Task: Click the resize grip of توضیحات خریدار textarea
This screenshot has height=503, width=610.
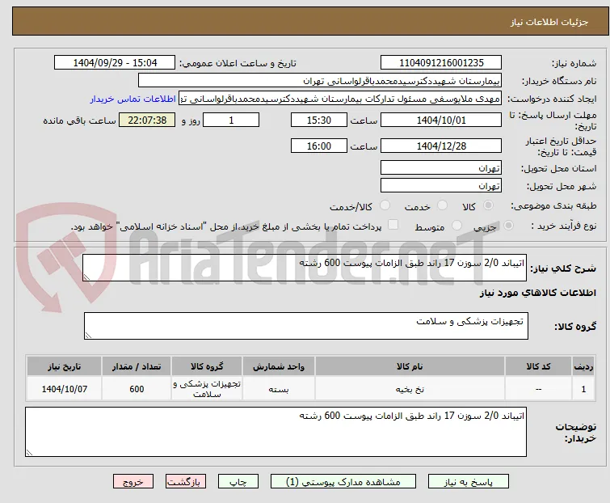Action: tap(29, 452)
